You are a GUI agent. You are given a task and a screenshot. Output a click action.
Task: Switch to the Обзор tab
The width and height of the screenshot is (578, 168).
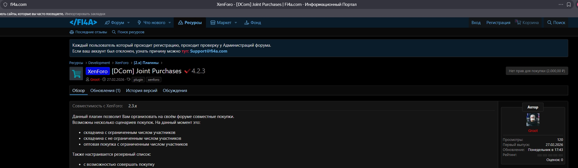pos(78,91)
